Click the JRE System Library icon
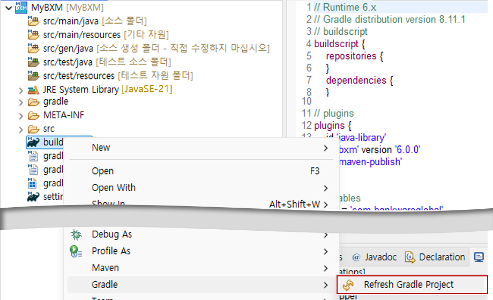This screenshot has height=300, width=493. (33, 90)
